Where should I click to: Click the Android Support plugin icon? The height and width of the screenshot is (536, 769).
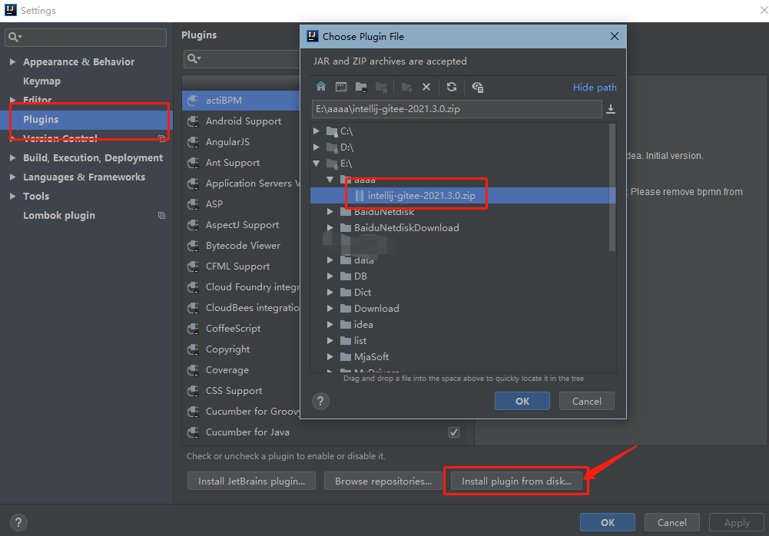[194, 121]
